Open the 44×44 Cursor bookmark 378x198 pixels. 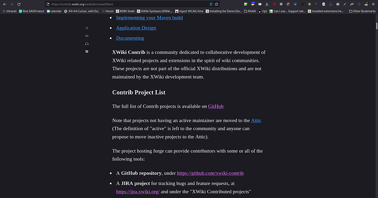pos(82,11)
